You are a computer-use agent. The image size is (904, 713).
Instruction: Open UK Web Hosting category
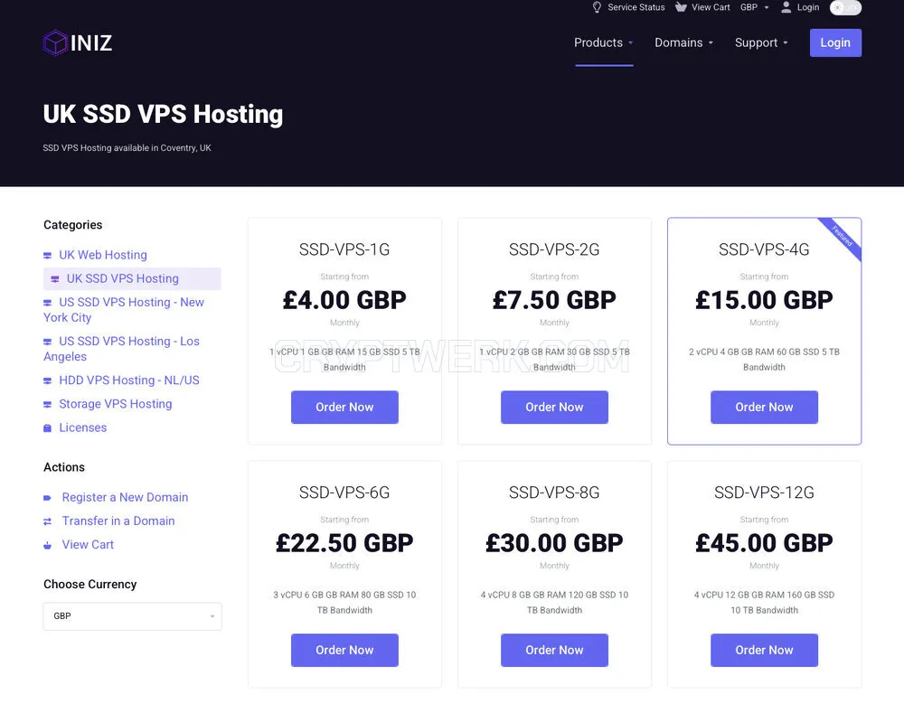pyautogui.click(x=103, y=255)
